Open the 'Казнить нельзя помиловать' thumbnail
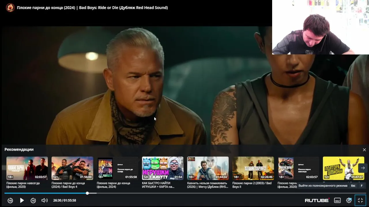This screenshot has width=369, height=207. coord(208,168)
